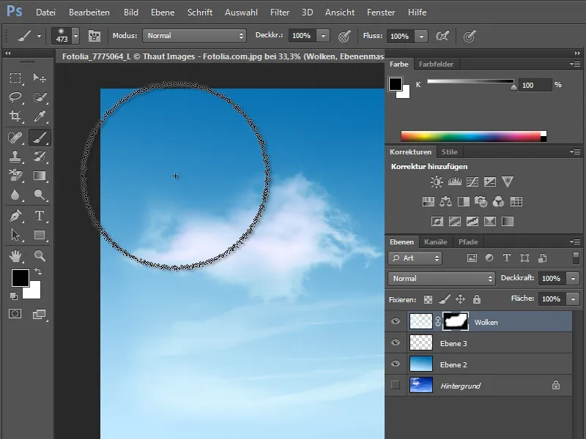Select the Lasso tool
Viewport: 586px width, 439px height.
pyautogui.click(x=15, y=97)
